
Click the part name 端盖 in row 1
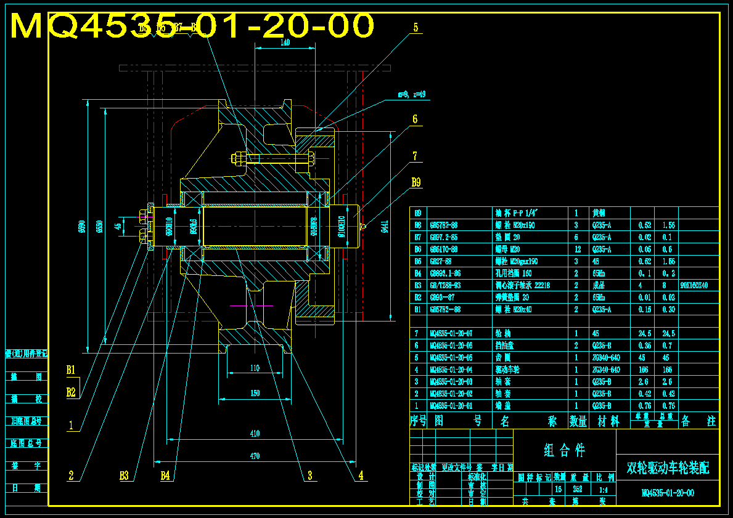503,406
